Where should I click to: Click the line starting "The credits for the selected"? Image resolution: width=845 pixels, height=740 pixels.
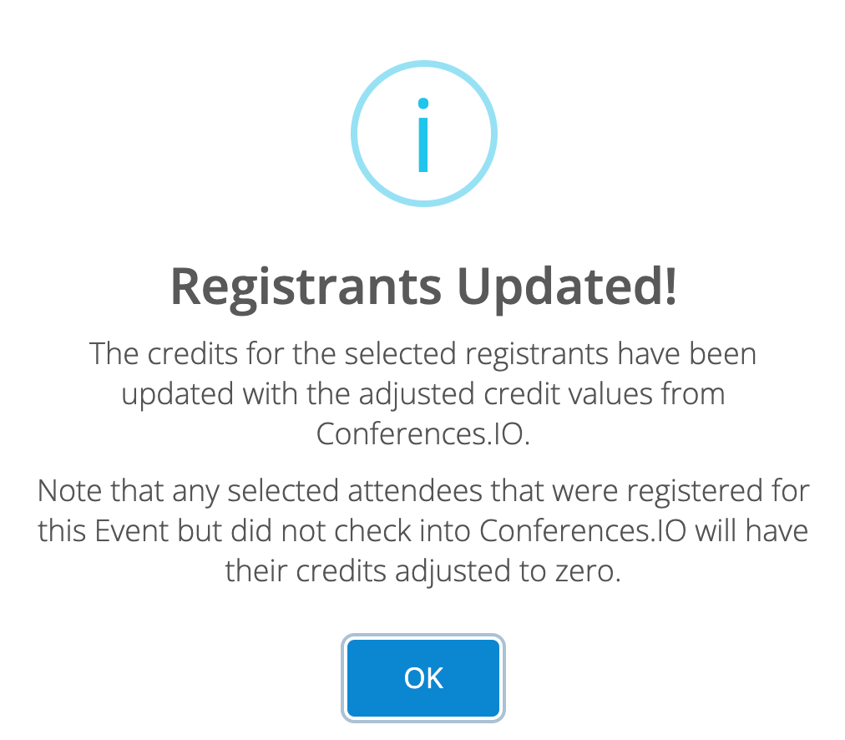point(423,353)
